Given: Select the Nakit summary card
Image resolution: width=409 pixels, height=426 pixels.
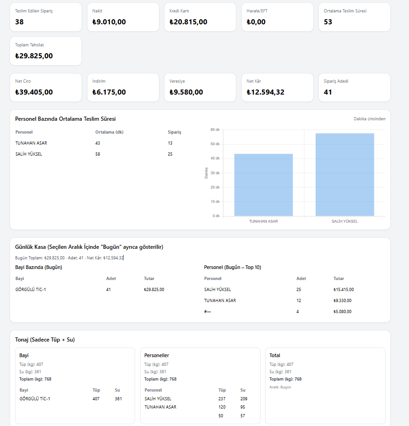Looking at the screenshot, I should 123,17.
